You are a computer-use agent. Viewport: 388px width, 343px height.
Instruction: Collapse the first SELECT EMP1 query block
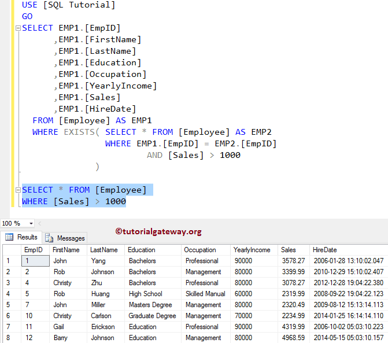(x=18, y=28)
